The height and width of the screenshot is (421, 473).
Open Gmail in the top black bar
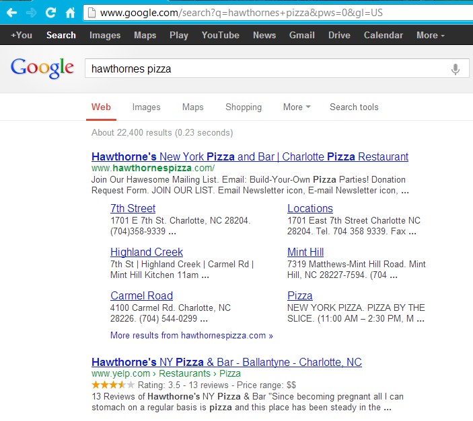pos(302,35)
